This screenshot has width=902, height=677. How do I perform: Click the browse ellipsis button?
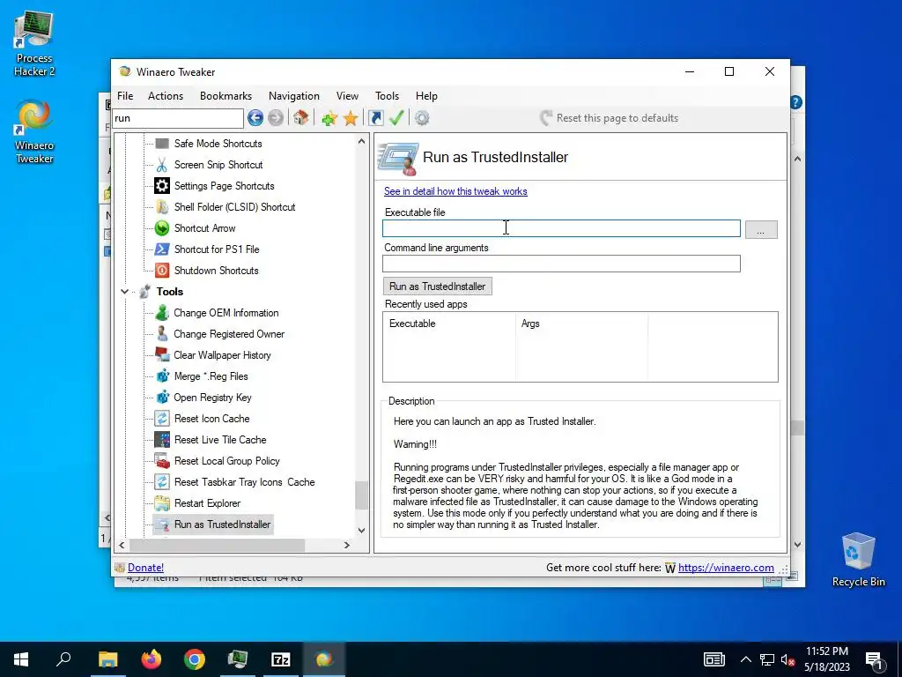pos(761,230)
